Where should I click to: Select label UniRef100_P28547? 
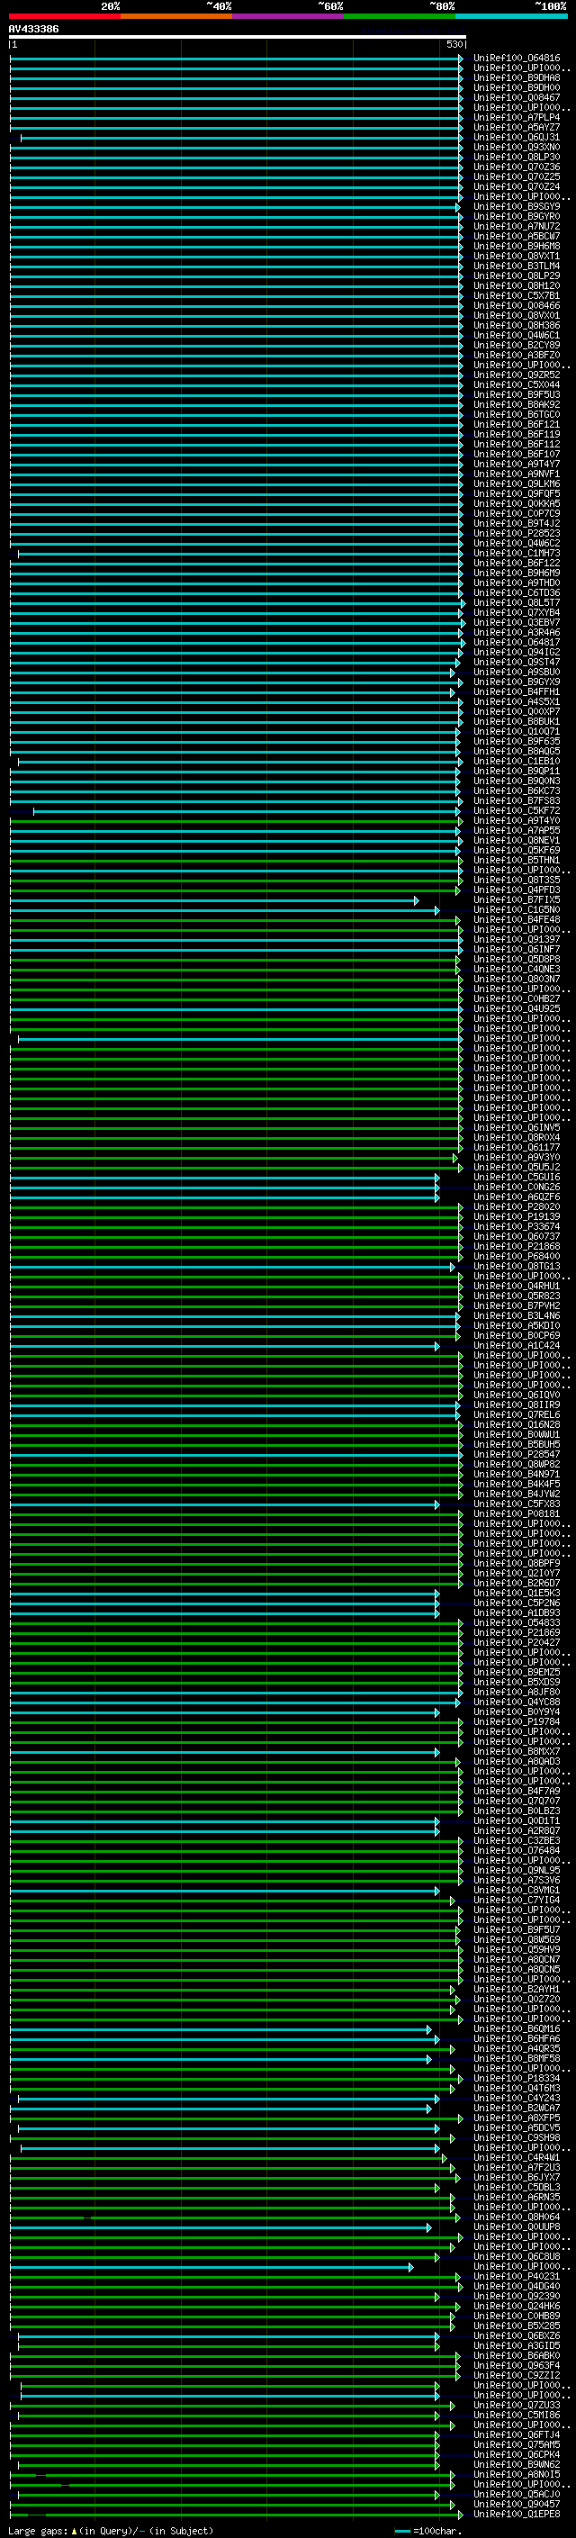(x=517, y=1454)
